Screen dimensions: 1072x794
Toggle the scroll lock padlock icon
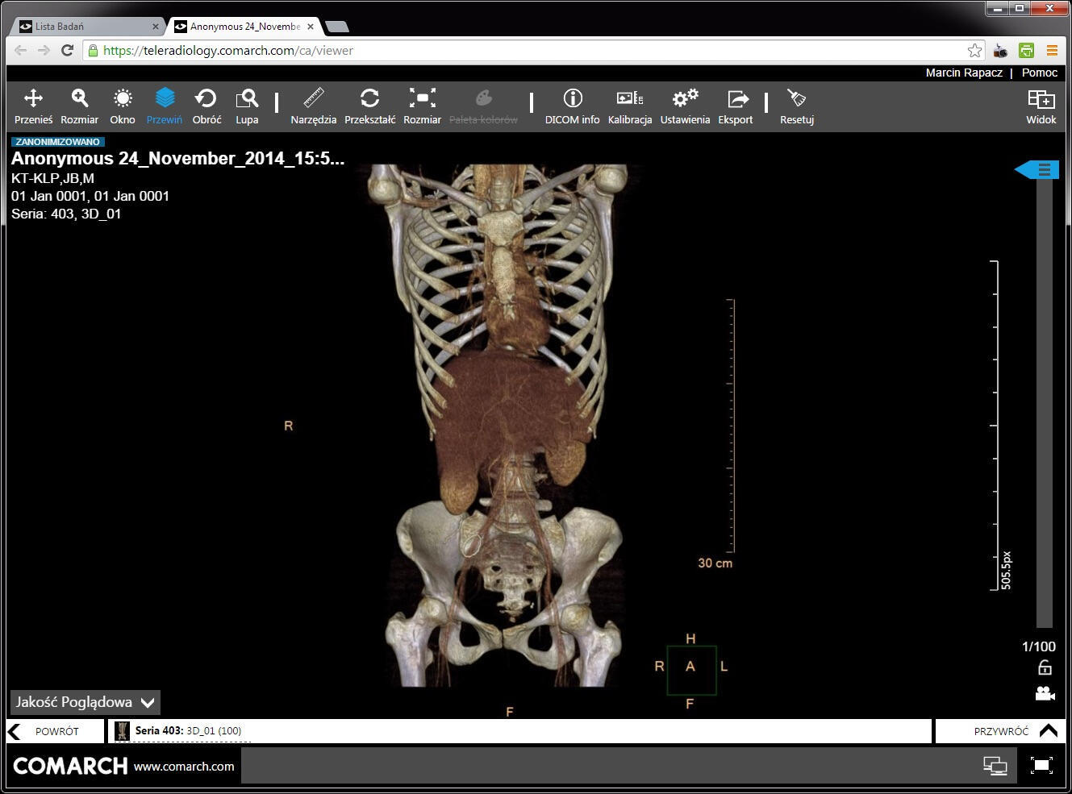tap(1045, 667)
